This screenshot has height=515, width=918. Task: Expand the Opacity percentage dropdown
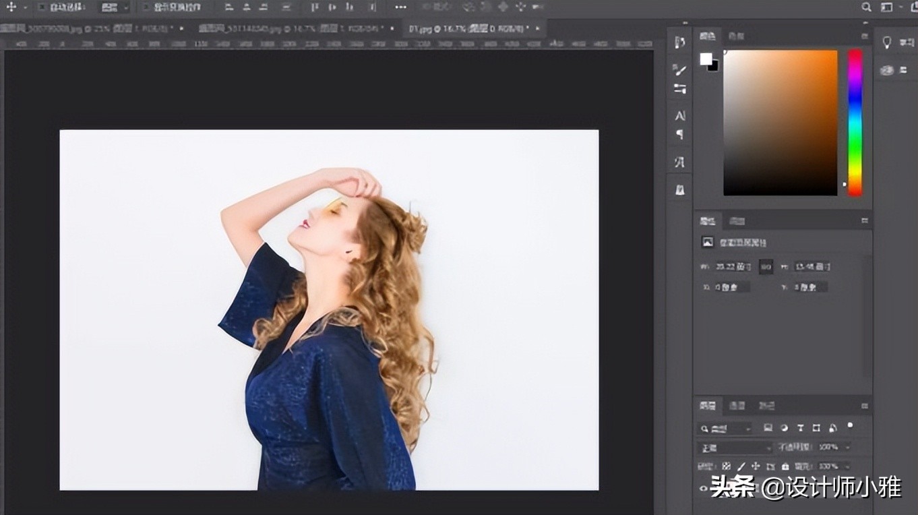[847, 447]
